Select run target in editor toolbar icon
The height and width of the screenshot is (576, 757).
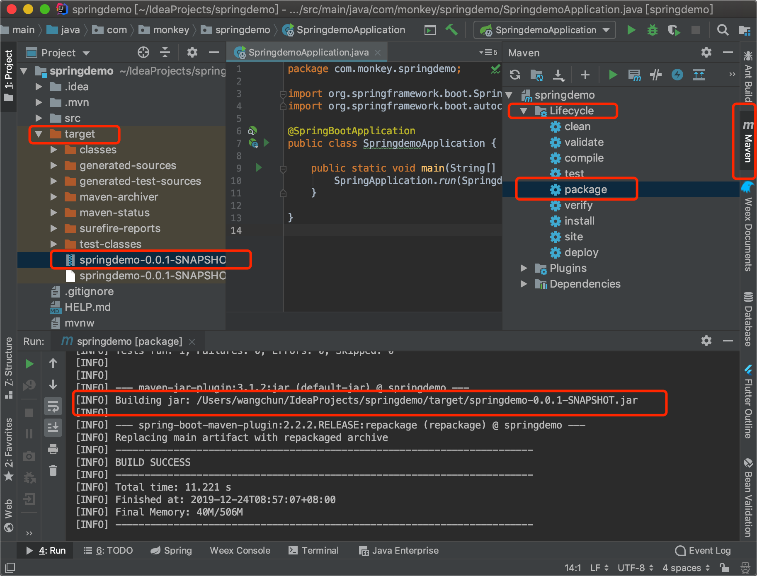(430, 30)
